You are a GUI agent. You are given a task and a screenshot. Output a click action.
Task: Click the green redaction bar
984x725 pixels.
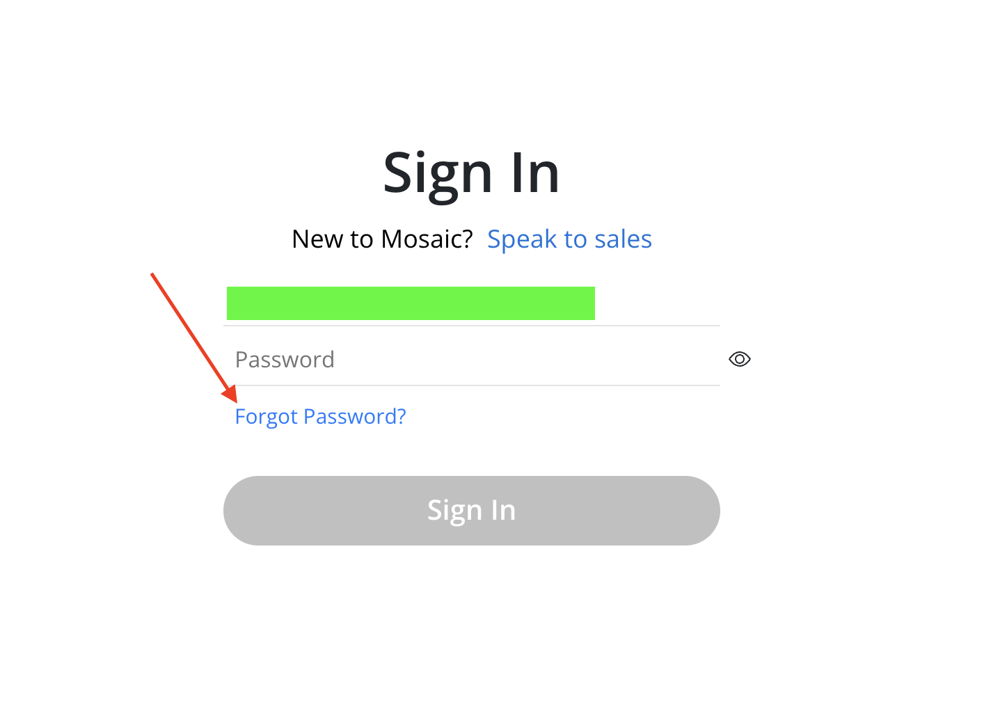point(411,303)
